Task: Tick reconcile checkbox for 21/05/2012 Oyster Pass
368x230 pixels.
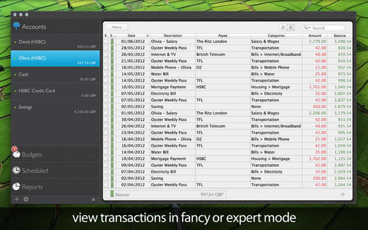Action: point(106,61)
